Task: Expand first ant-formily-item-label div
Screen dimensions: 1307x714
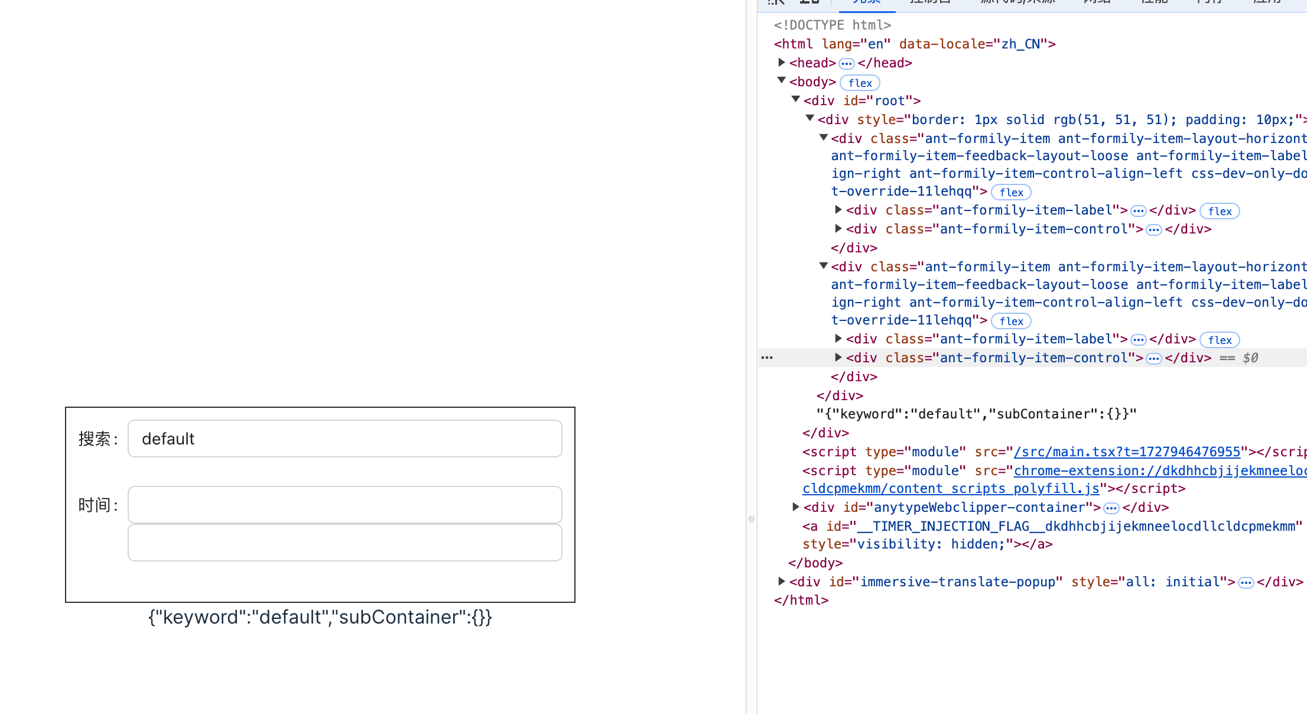Action: click(838, 210)
